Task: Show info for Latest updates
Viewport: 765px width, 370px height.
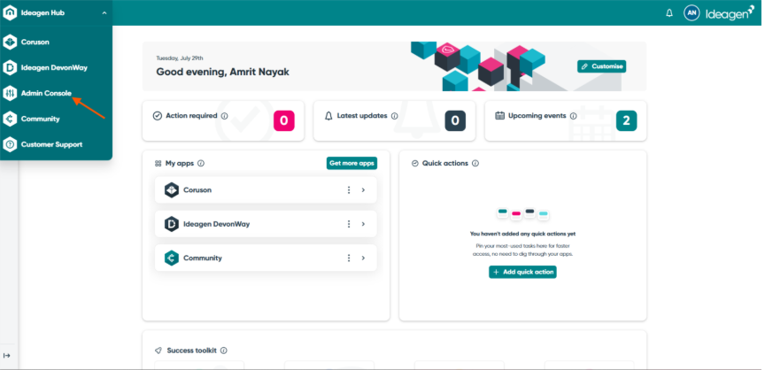Action: [394, 116]
